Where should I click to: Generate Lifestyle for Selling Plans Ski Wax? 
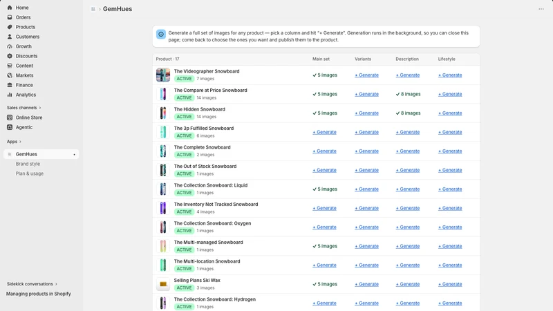[x=450, y=285]
